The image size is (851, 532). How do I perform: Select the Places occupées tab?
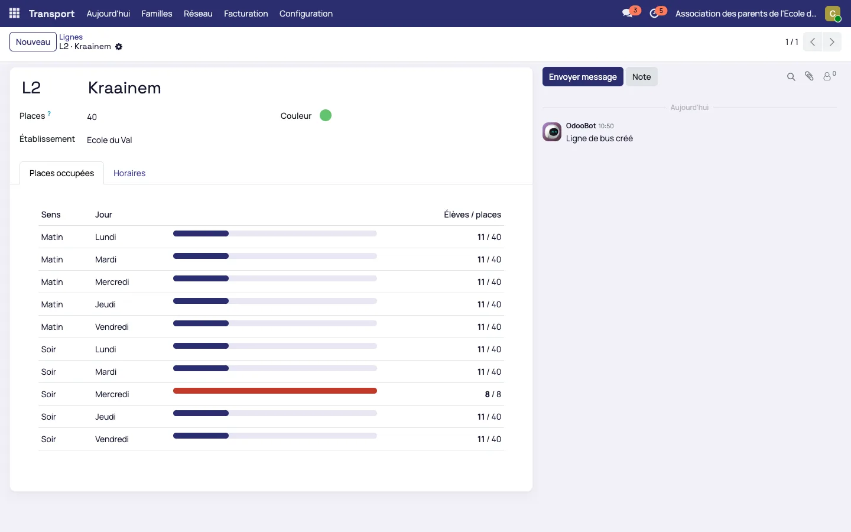pos(62,173)
